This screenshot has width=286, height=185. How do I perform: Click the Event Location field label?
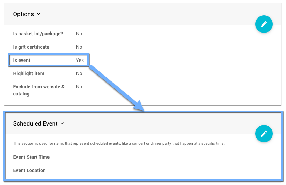[x=29, y=170]
